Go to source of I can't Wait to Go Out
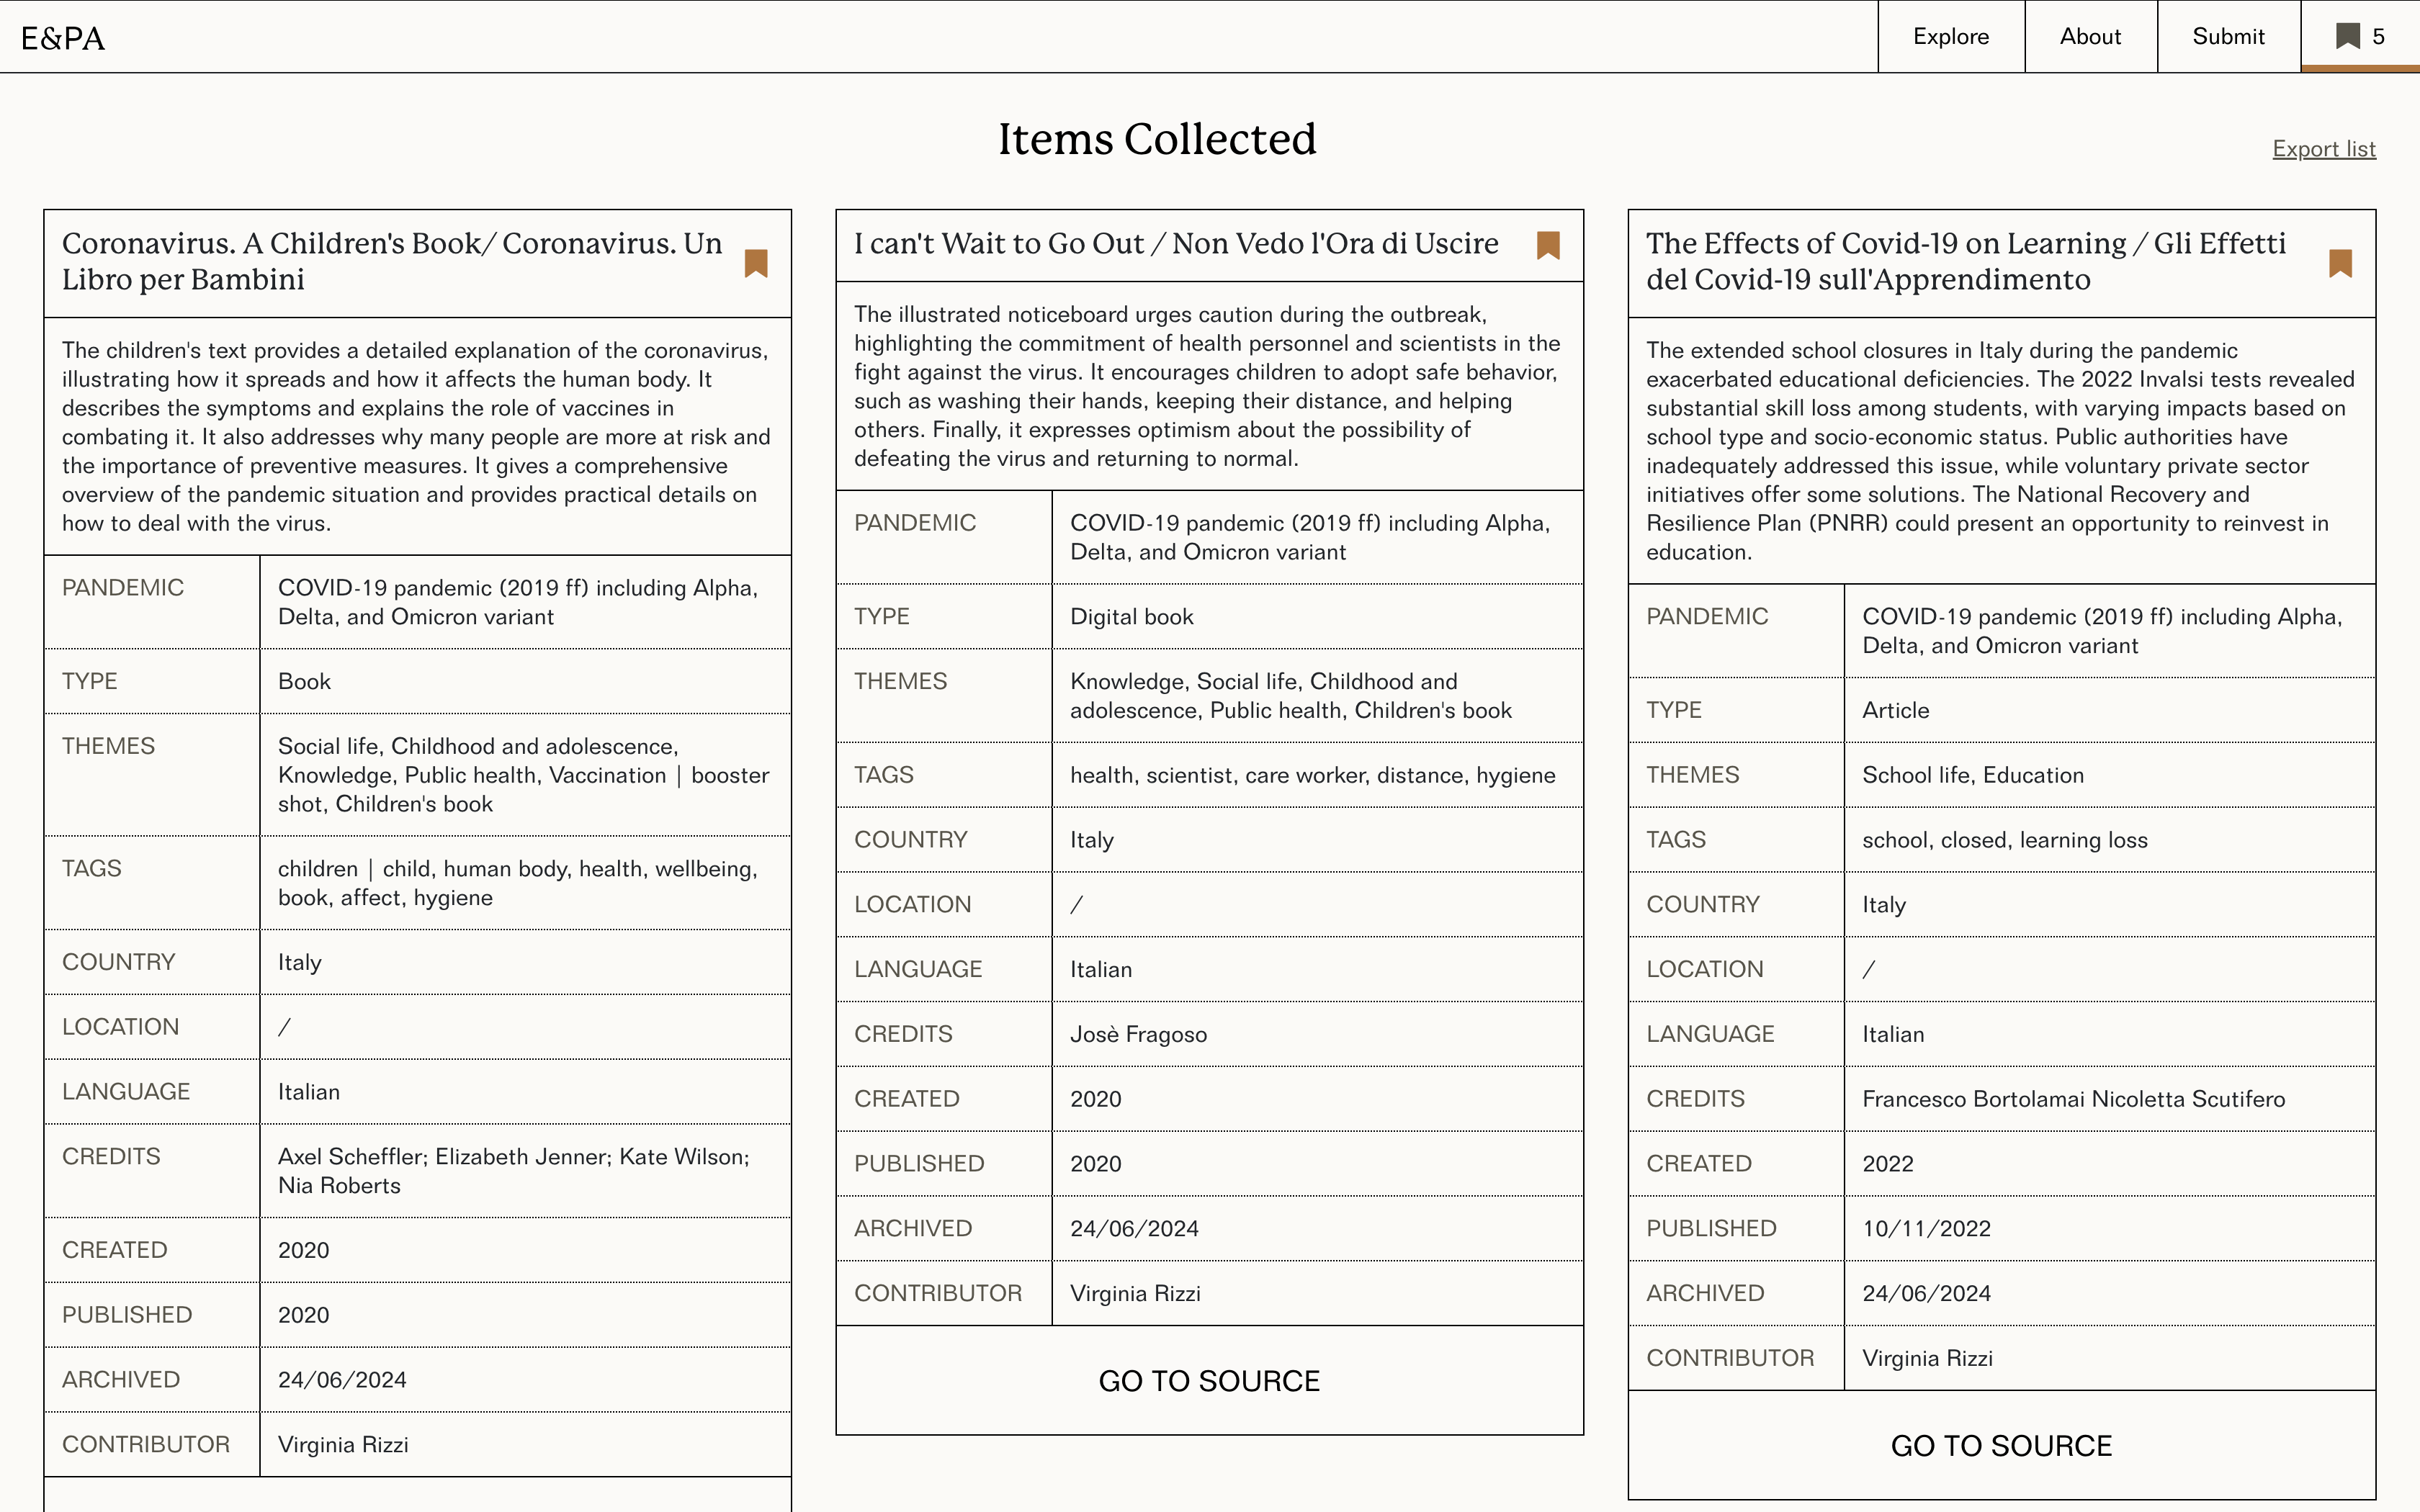 pos(1209,1381)
